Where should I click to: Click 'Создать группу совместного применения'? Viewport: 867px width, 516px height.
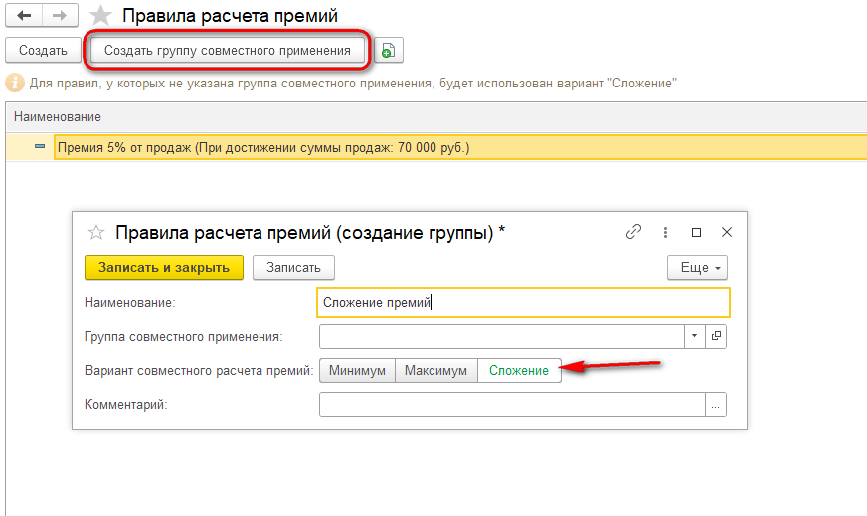(x=228, y=51)
